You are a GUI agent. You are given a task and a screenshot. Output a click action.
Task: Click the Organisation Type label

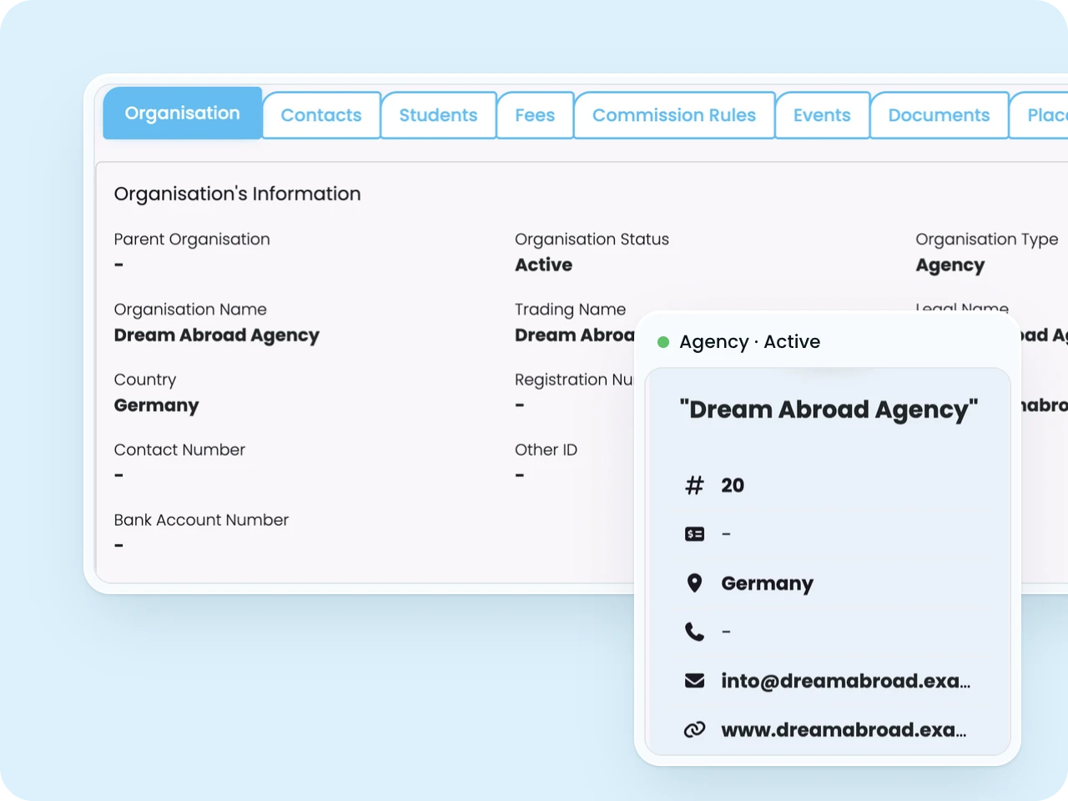[987, 239]
